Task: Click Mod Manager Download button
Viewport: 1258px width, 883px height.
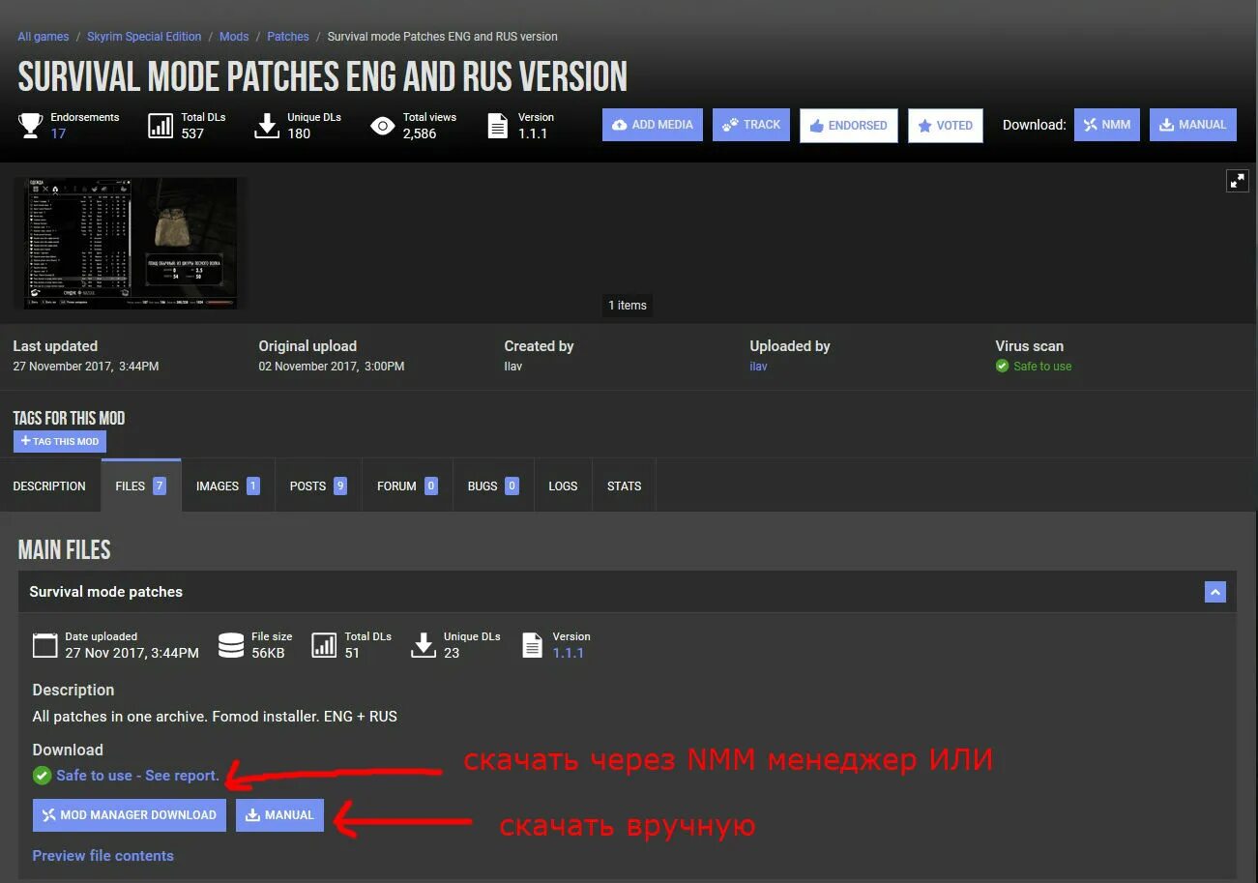Action: click(130, 815)
